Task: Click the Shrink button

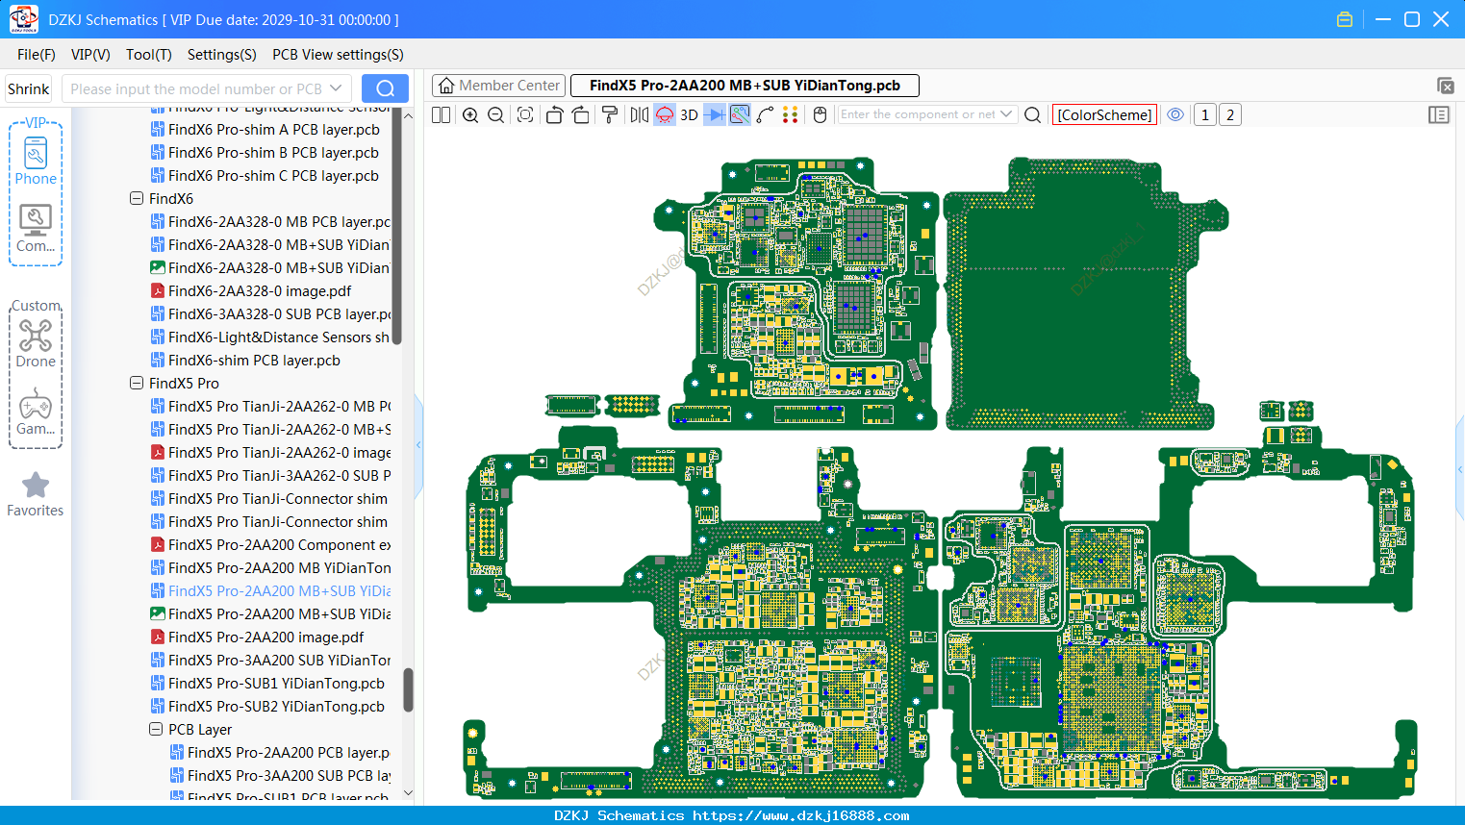Action: [29, 88]
